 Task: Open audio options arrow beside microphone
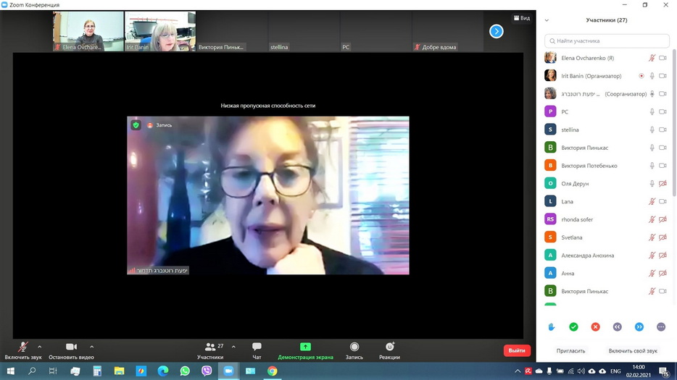[40, 347]
